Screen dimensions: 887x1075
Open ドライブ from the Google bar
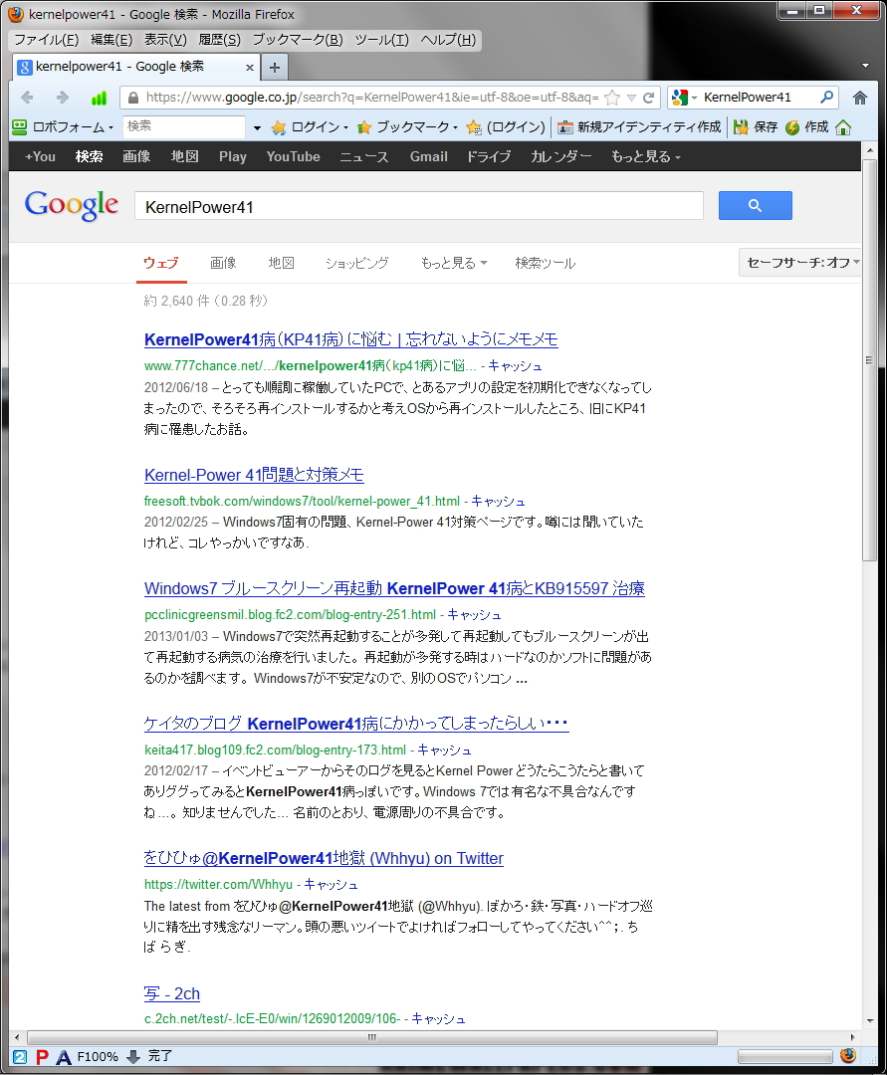pyautogui.click(x=489, y=156)
